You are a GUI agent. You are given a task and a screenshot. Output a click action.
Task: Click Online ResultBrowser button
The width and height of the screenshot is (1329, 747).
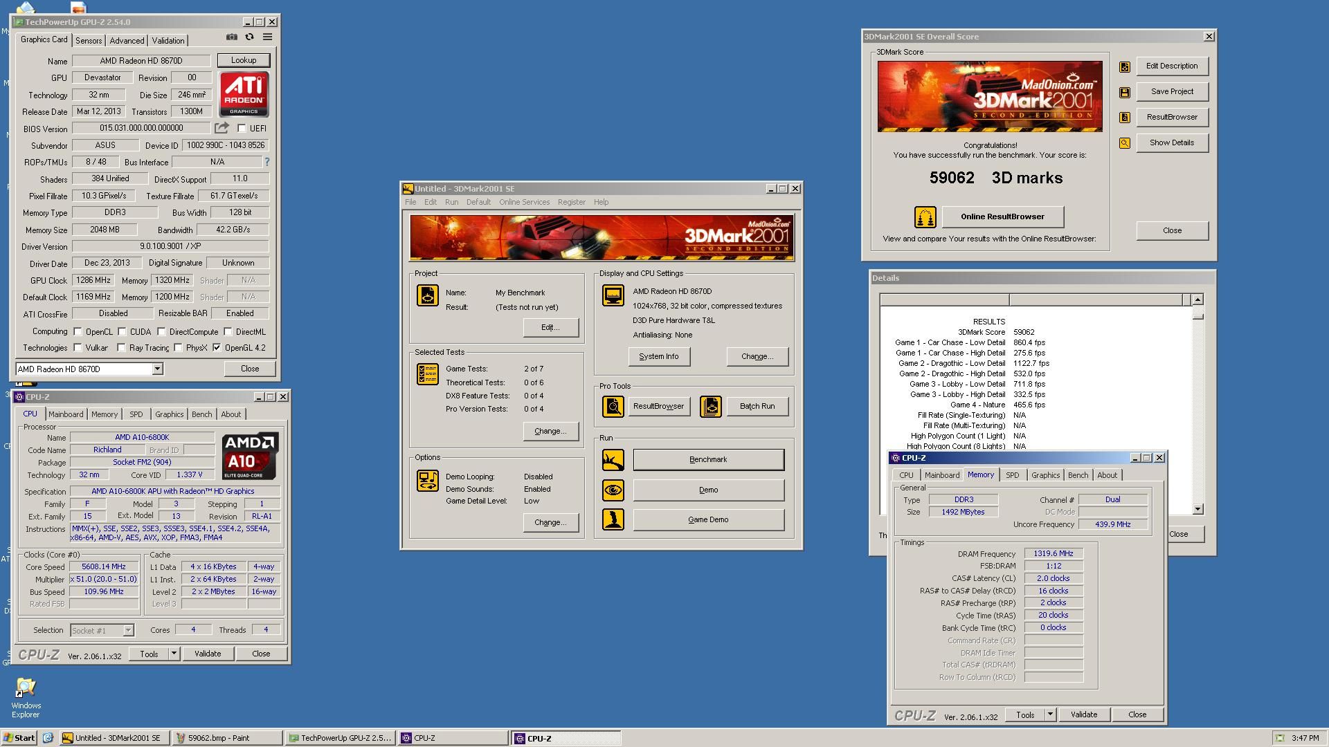tap(1002, 217)
